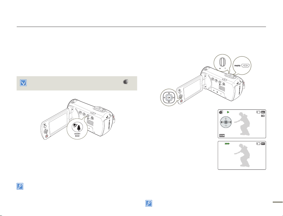Click the pencil note icon on the left page
The width and height of the screenshot is (283, 216).
click(x=20, y=186)
